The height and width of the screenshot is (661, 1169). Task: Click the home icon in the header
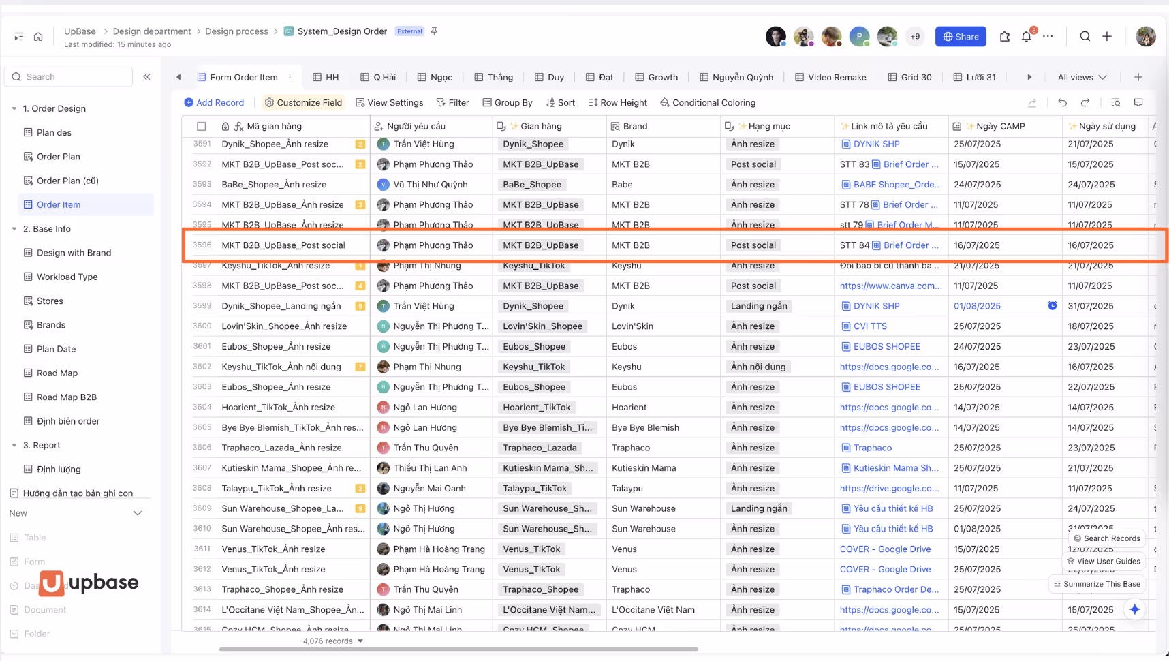click(x=38, y=37)
